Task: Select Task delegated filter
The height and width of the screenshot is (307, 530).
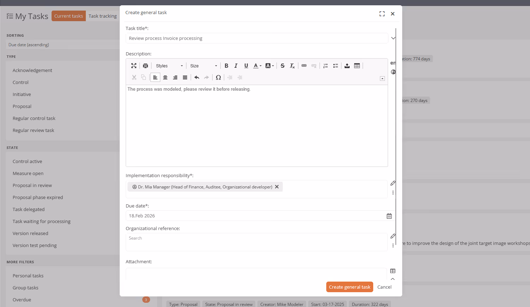Action: (x=29, y=209)
